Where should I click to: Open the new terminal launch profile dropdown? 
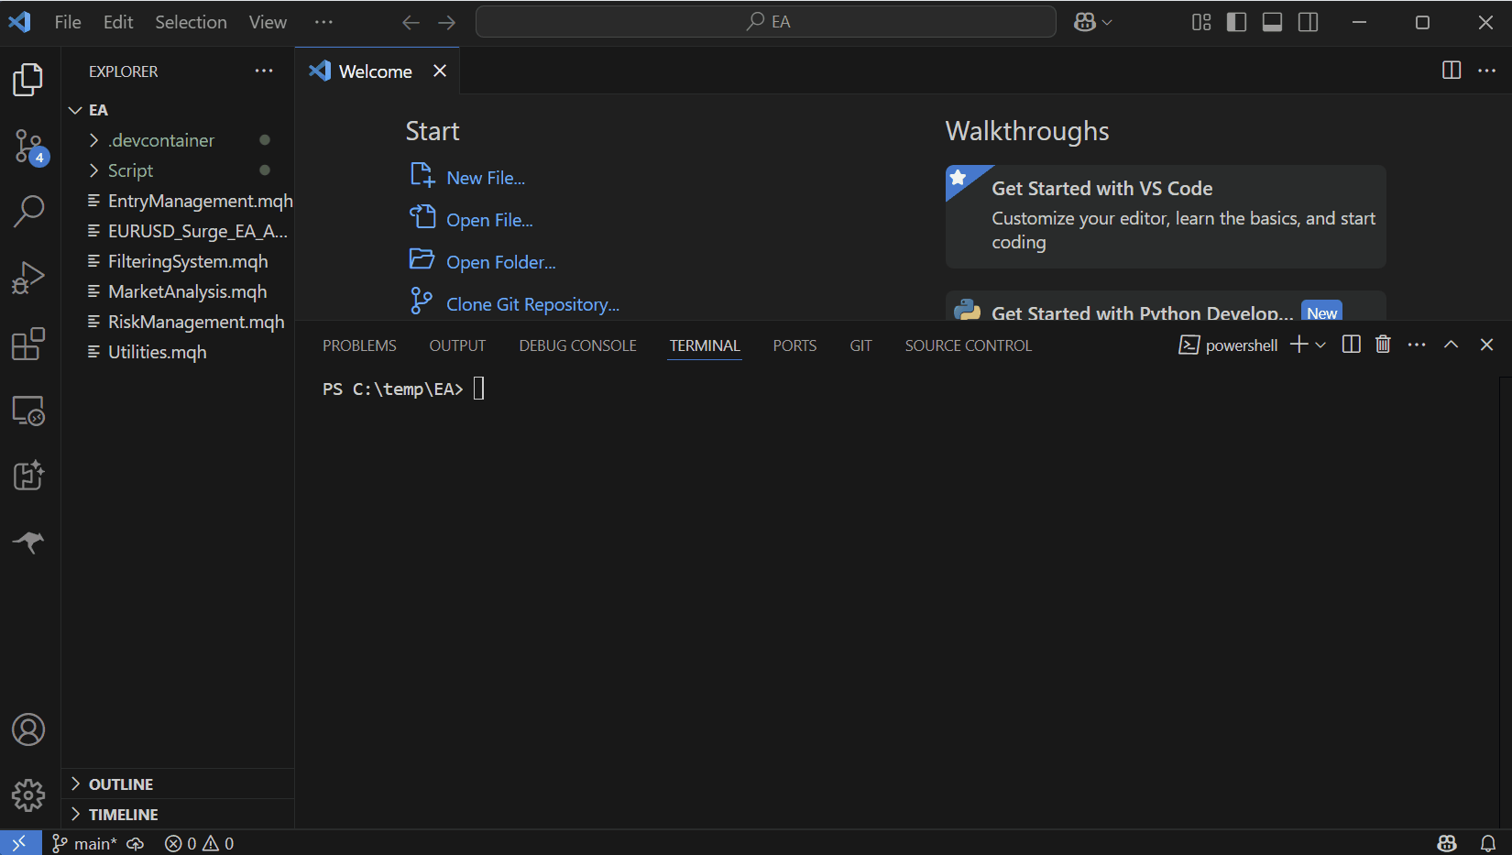point(1320,345)
